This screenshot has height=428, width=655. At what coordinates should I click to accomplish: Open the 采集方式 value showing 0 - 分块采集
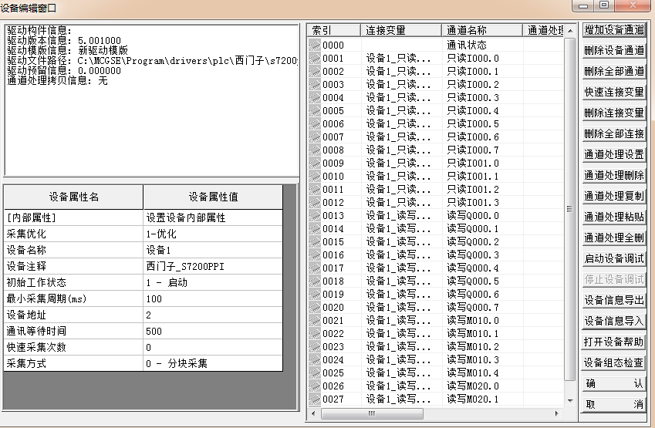click(212, 363)
